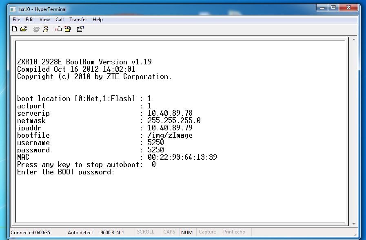This screenshot has width=366, height=240.
Task: Click the 'Copyright (c) 2010 by ZTE Corporation.' line
Action: point(94,77)
